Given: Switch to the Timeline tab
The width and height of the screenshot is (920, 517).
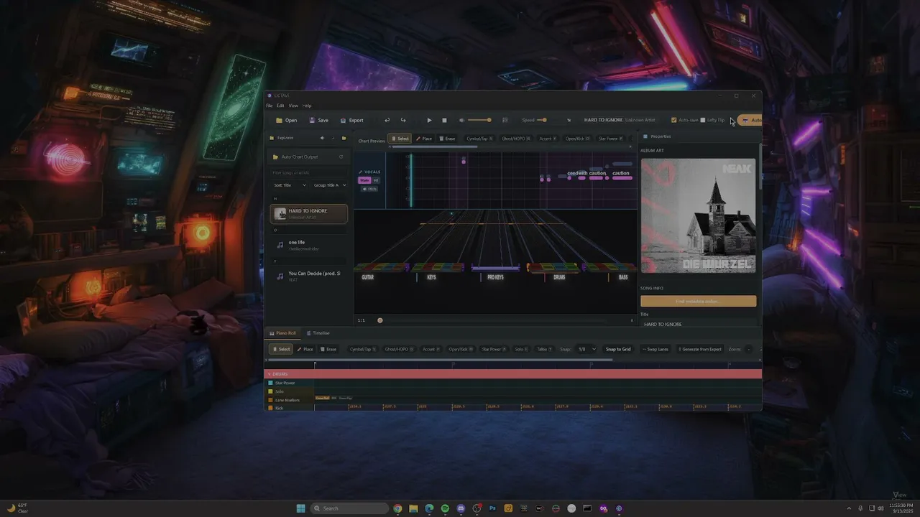Looking at the screenshot, I should (x=318, y=333).
